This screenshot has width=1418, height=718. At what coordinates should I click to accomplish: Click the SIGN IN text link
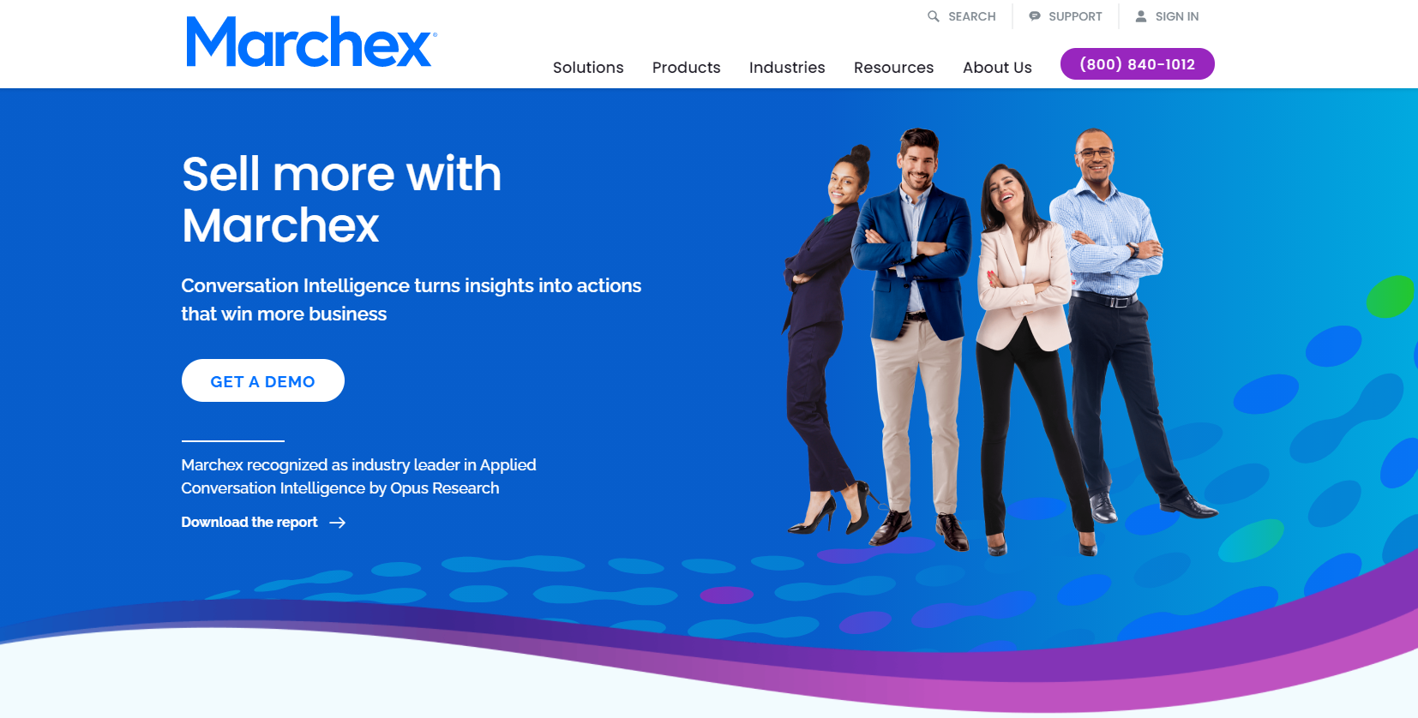click(1177, 16)
